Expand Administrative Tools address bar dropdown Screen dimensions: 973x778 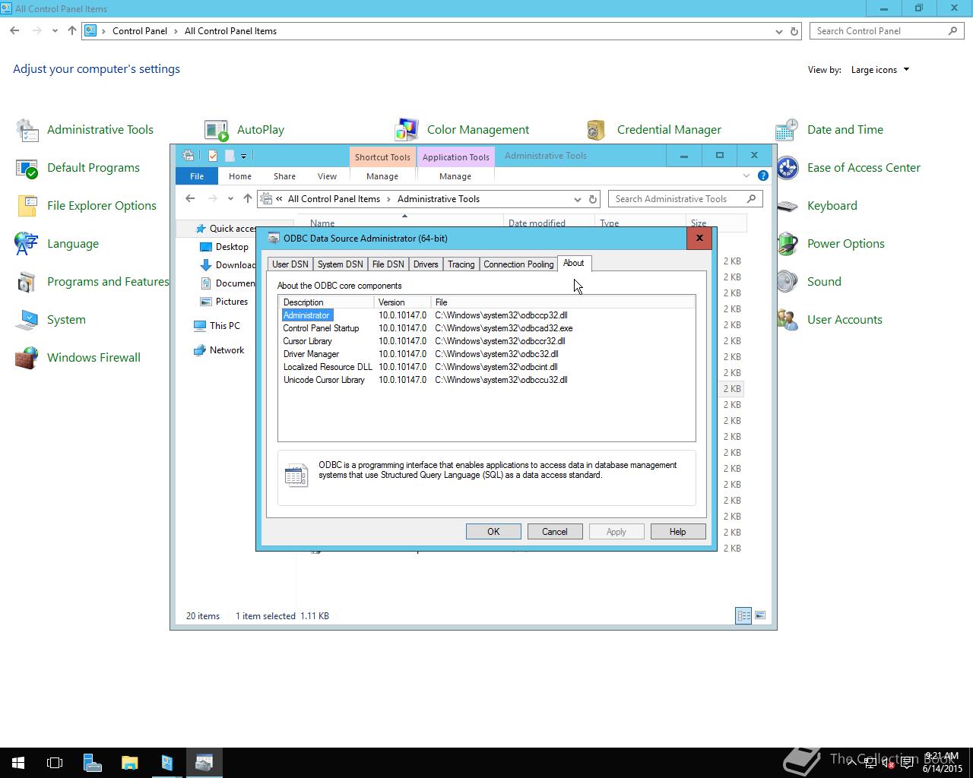577,199
